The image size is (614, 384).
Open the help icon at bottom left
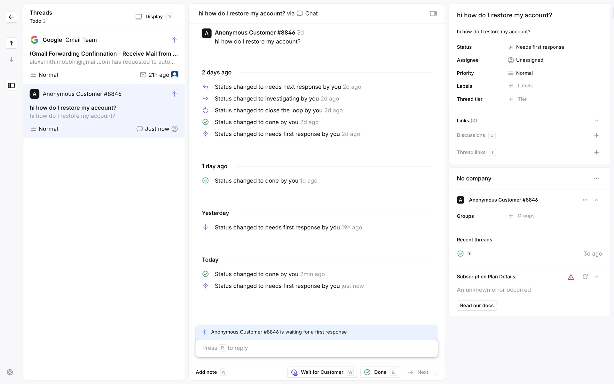10,372
